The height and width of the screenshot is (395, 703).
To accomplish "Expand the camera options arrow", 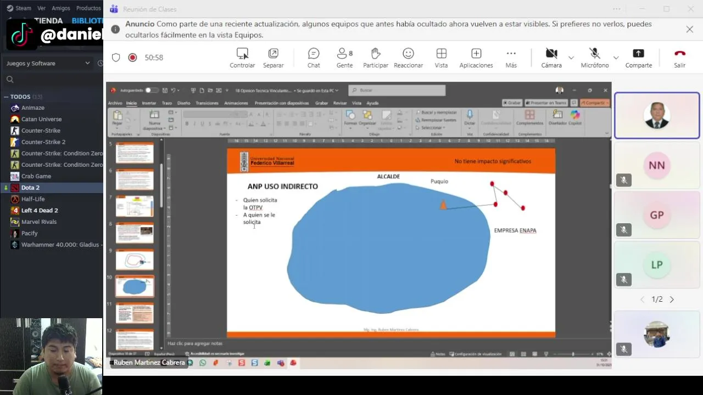I will pos(571,58).
